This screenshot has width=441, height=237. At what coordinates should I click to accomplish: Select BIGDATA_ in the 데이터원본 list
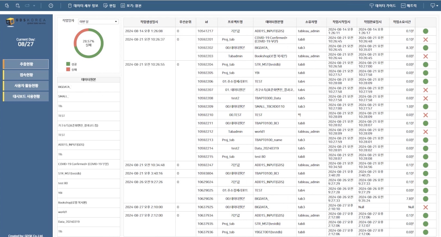point(88,87)
